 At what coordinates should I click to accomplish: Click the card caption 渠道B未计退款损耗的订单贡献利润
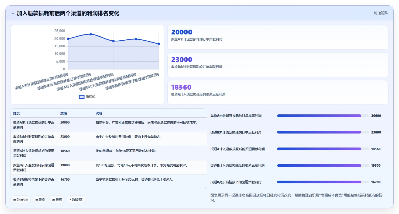coord(197,67)
